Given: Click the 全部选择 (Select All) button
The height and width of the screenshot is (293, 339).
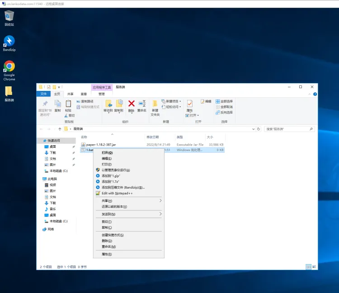Looking at the screenshot, I should [x=224, y=101].
